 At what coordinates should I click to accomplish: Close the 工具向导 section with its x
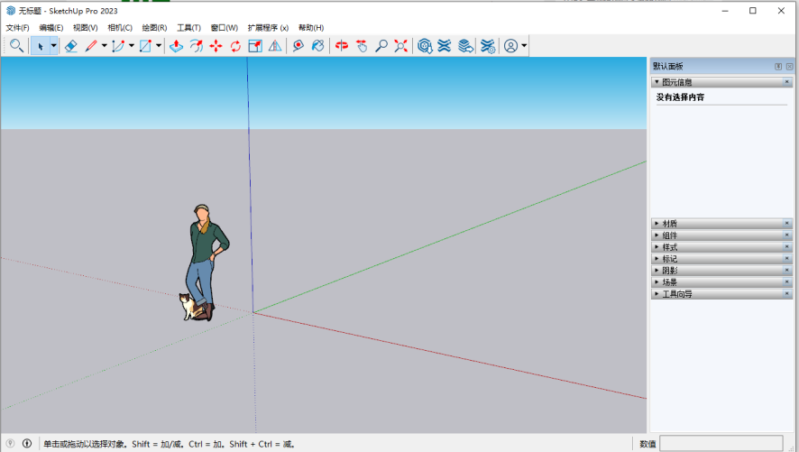pyautogui.click(x=786, y=293)
